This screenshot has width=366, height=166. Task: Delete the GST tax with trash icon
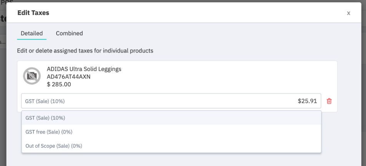(x=329, y=101)
